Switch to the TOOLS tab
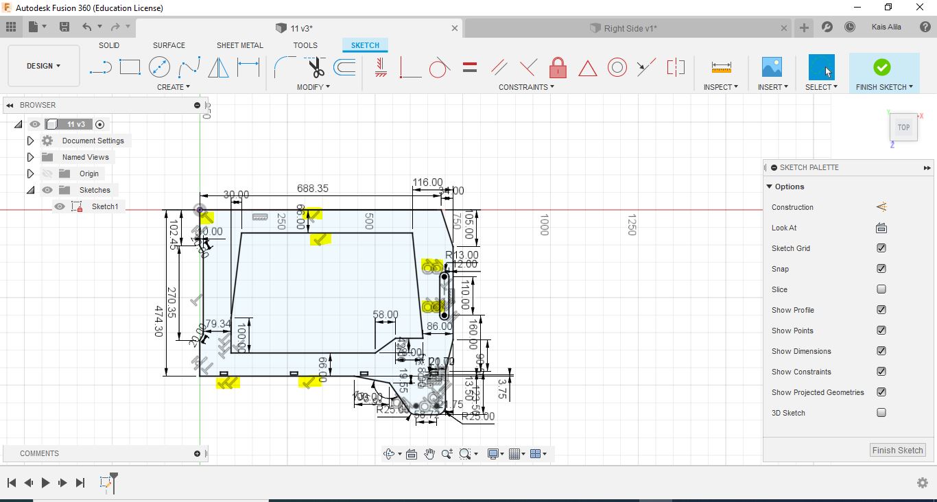The height and width of the screenshot is (502, 937). [x=305, y=45]
